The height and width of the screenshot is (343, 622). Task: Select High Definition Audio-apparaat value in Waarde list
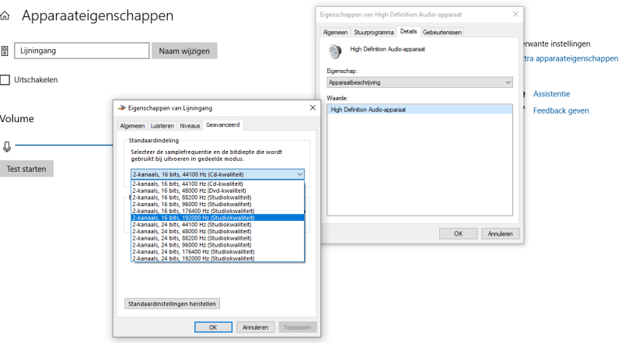[420, 110]
